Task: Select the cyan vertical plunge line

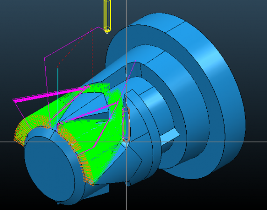Action: pyautogui.click(x=58, y=95)
